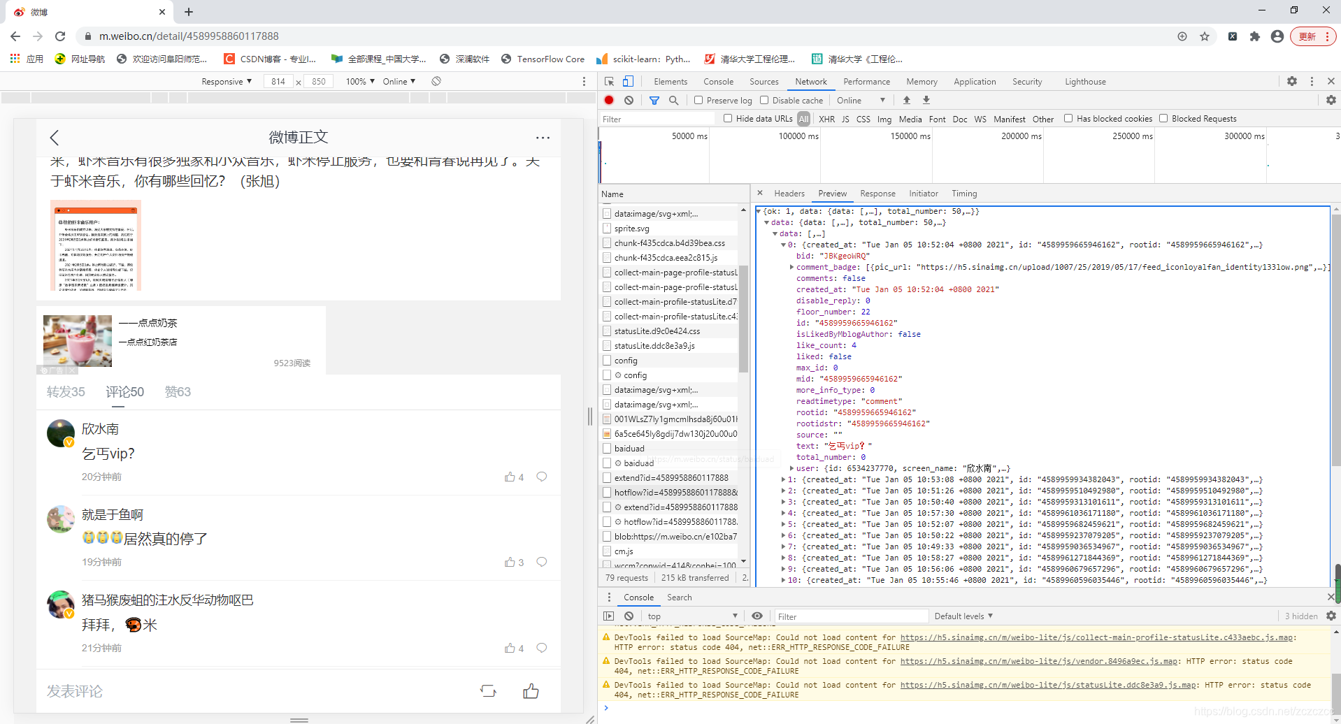Screen dimensions: 1341x724
Task: Like the Weibo post from bottom bar
Action: (x=531, y=691)
